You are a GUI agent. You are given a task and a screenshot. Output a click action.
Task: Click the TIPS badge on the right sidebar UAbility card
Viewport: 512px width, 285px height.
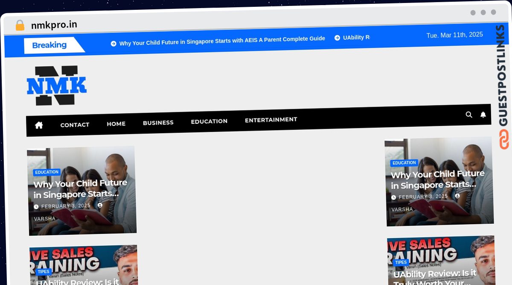tap(401, 262)
